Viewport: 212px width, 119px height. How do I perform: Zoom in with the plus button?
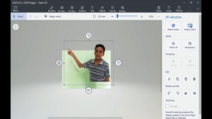click(142, 17)
